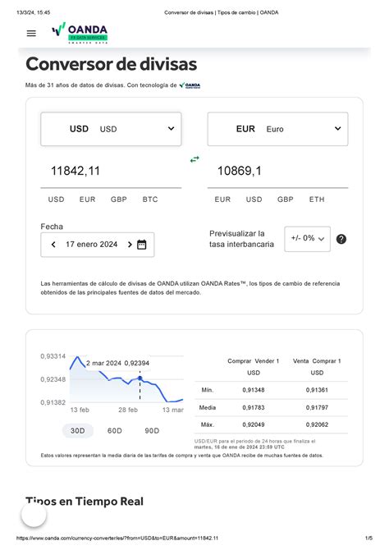389x550 pixels.
Task: Click the Mín. sell value 0,91348
Action: (x=254, y=390)
